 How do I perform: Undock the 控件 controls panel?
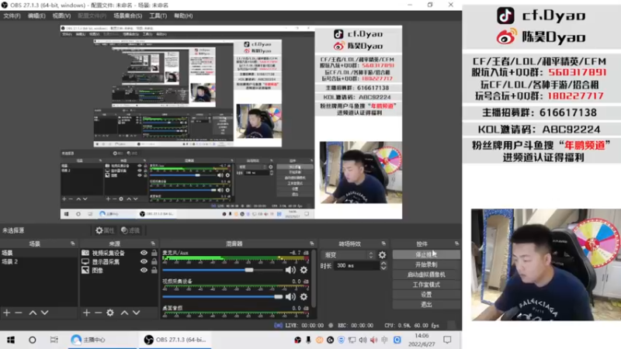[456, 244]
